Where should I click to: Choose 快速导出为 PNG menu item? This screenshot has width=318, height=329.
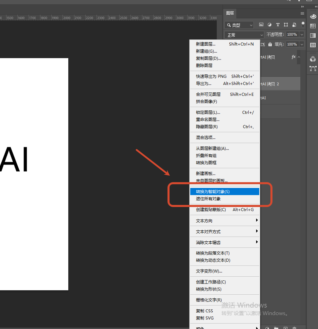[x=225, y=76]
